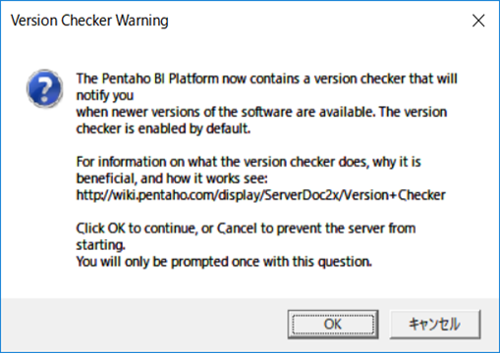The image size is (500, 354).
Task: Click the "Click OK to continue, or Cancel" line
Action: (x=246, y=228)
